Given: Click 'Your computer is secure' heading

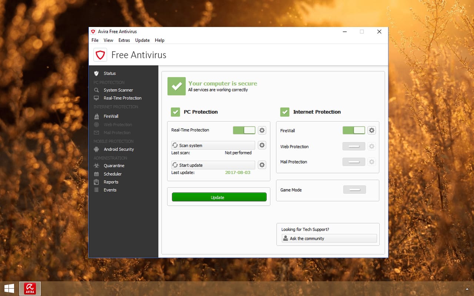Looking at the screenshot, I should pyautogui.click(x=223, y=84).
